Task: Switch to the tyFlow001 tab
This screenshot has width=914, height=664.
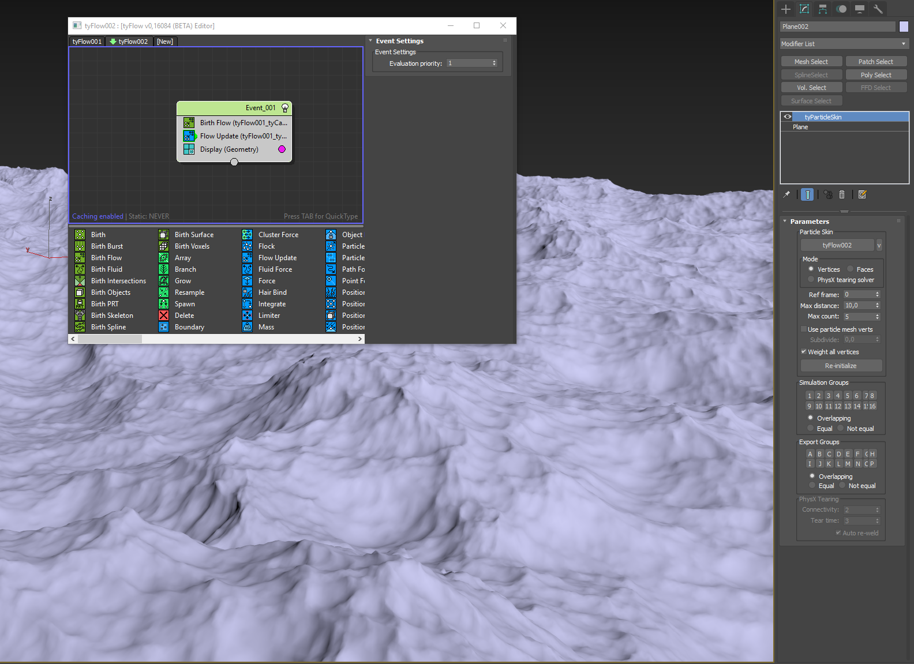Action: pos(87,42)
